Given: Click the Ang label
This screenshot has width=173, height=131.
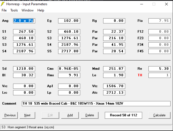Looking at the screenshot, I should [5, 21].
